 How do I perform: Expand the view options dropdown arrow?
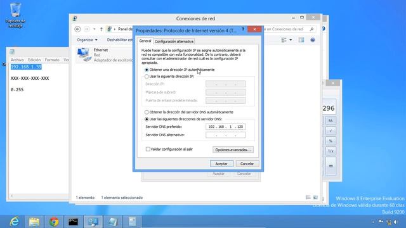tap(291, 40)
